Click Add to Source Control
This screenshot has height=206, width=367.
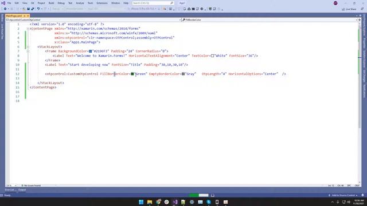343,195
